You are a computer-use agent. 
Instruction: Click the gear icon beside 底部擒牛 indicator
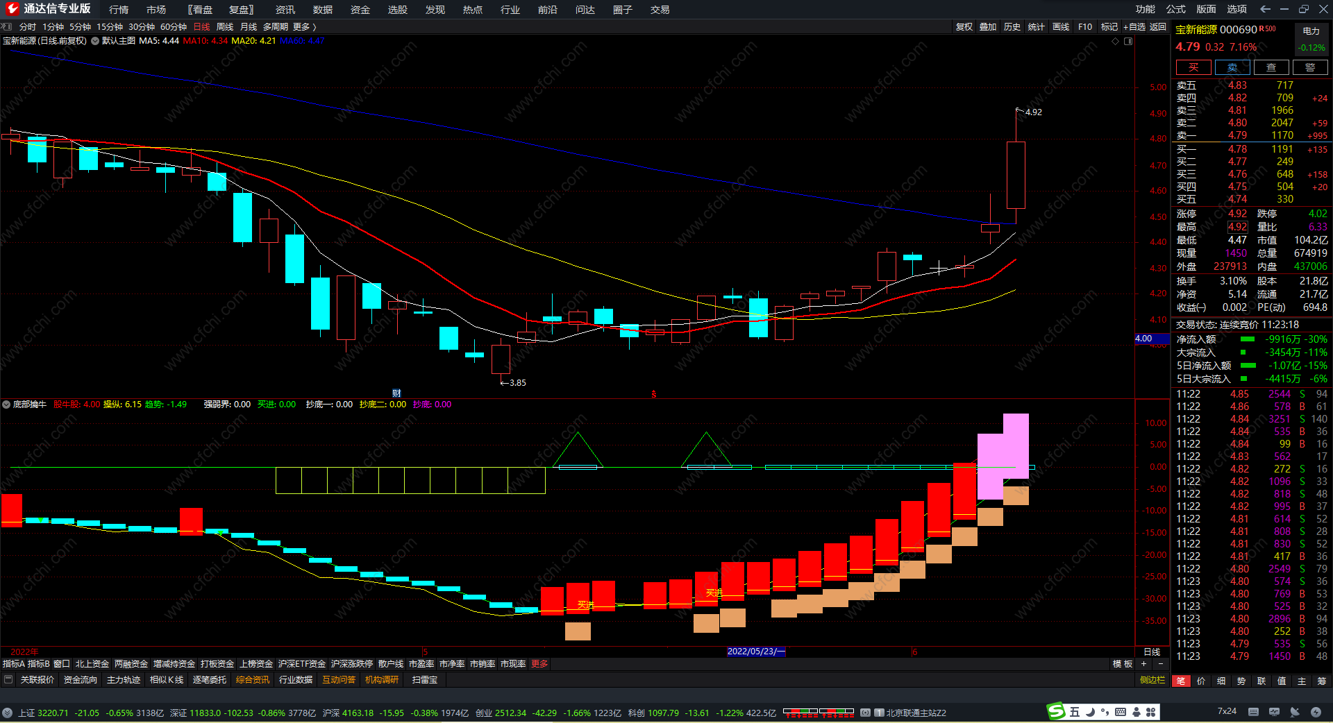point(6,405)
